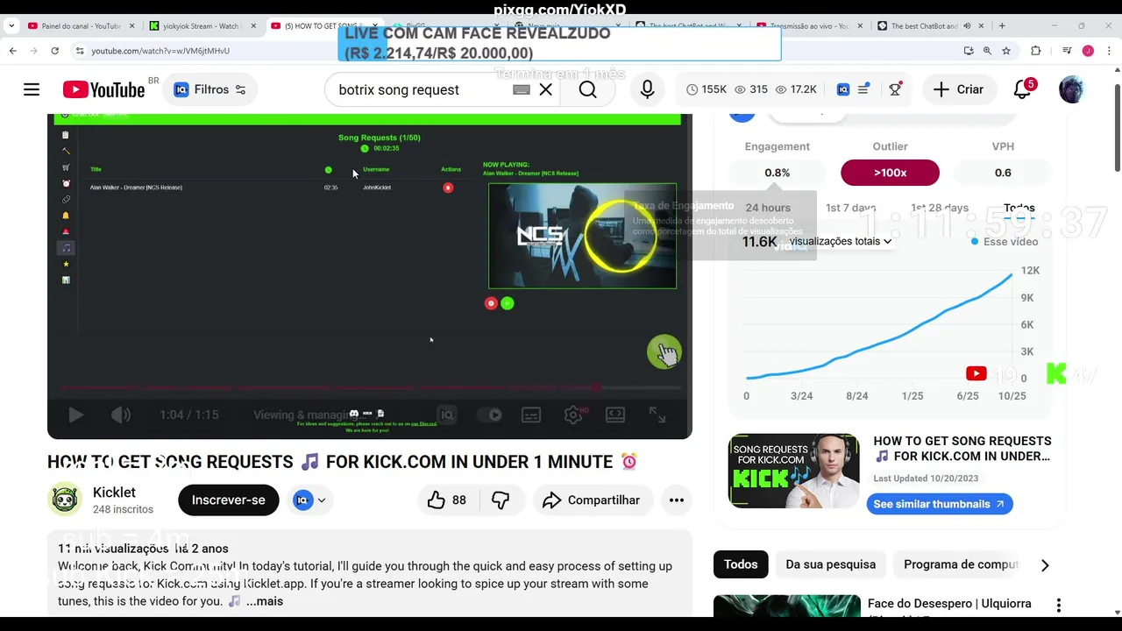Click vidIQ icon in player controls
Screen dimensions: 1122x631
pos(447,415)
